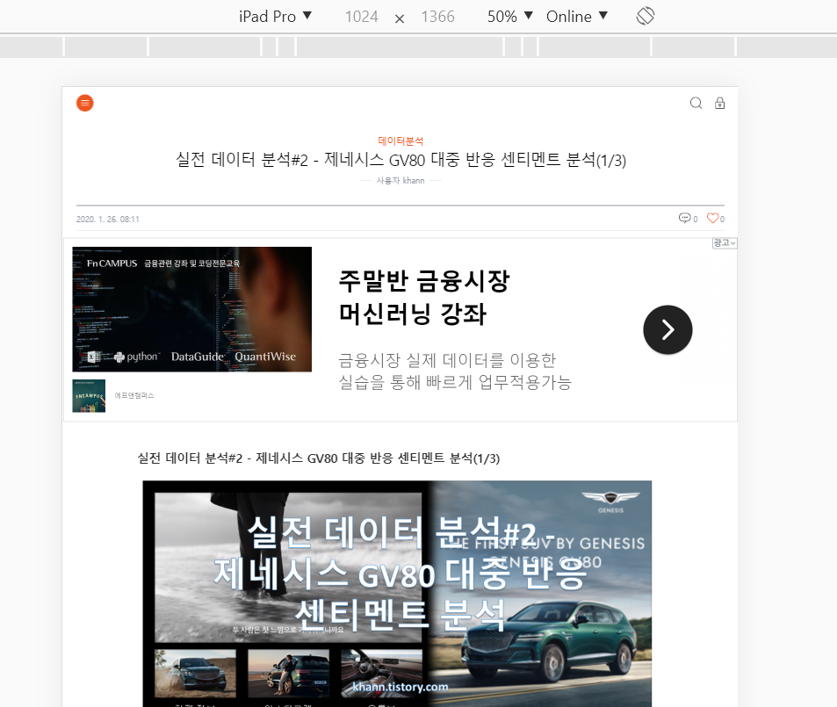Rotate device orientation icon

coord(646,16)
